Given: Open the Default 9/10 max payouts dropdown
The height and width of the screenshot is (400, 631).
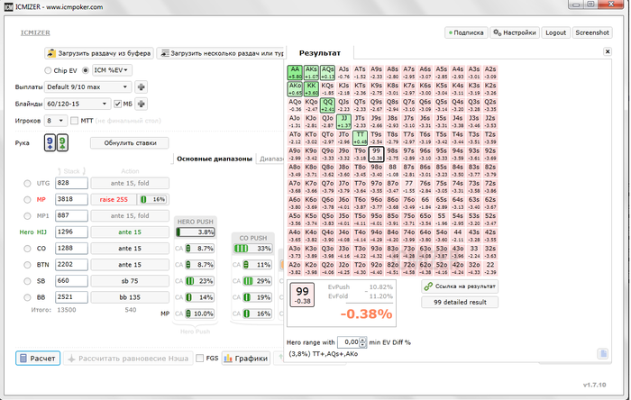Looking at the screenshot, I should 87,86.
